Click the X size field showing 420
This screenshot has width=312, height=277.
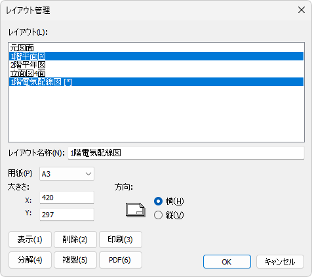(67, 198)
